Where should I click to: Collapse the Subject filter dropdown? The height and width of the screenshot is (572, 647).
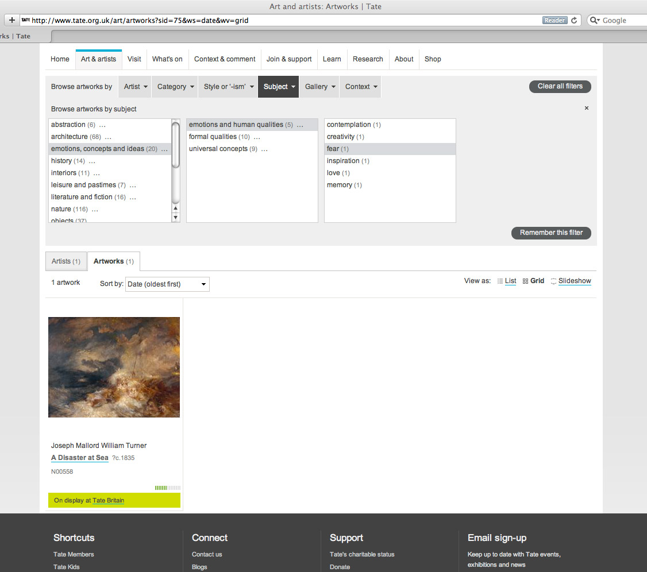tap(279, 87)
